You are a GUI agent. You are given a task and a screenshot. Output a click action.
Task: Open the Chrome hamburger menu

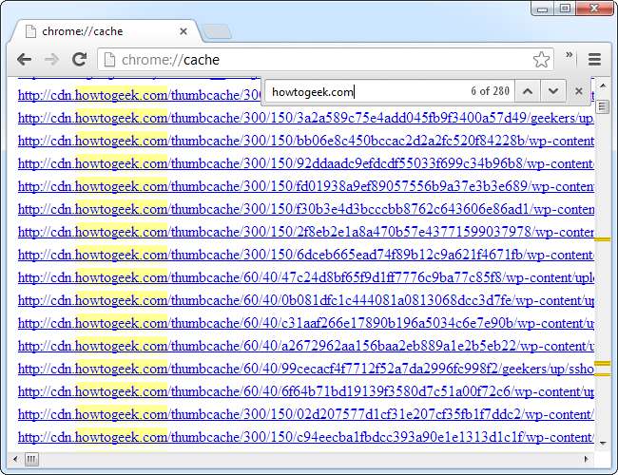coord(594,60)
